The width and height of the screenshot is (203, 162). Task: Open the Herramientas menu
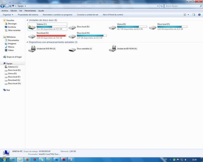30,11
